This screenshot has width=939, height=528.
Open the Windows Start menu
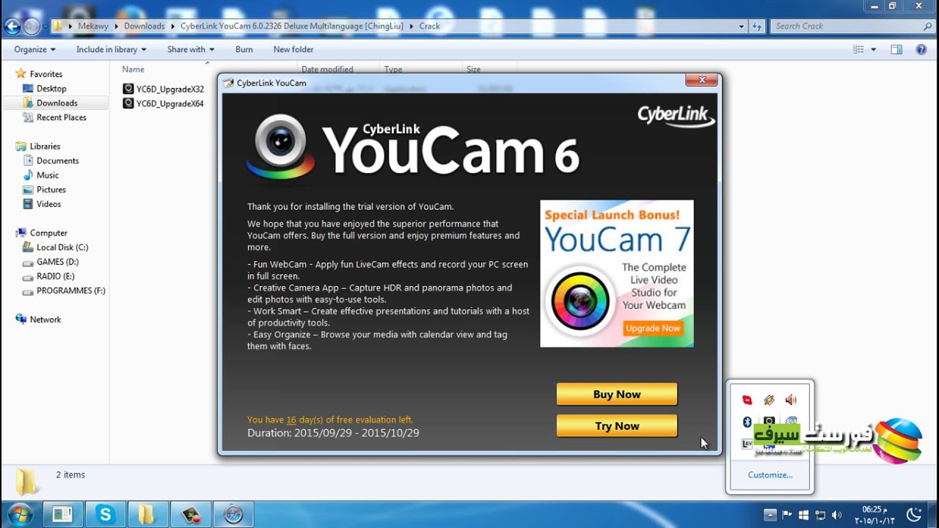coord(20,515)
